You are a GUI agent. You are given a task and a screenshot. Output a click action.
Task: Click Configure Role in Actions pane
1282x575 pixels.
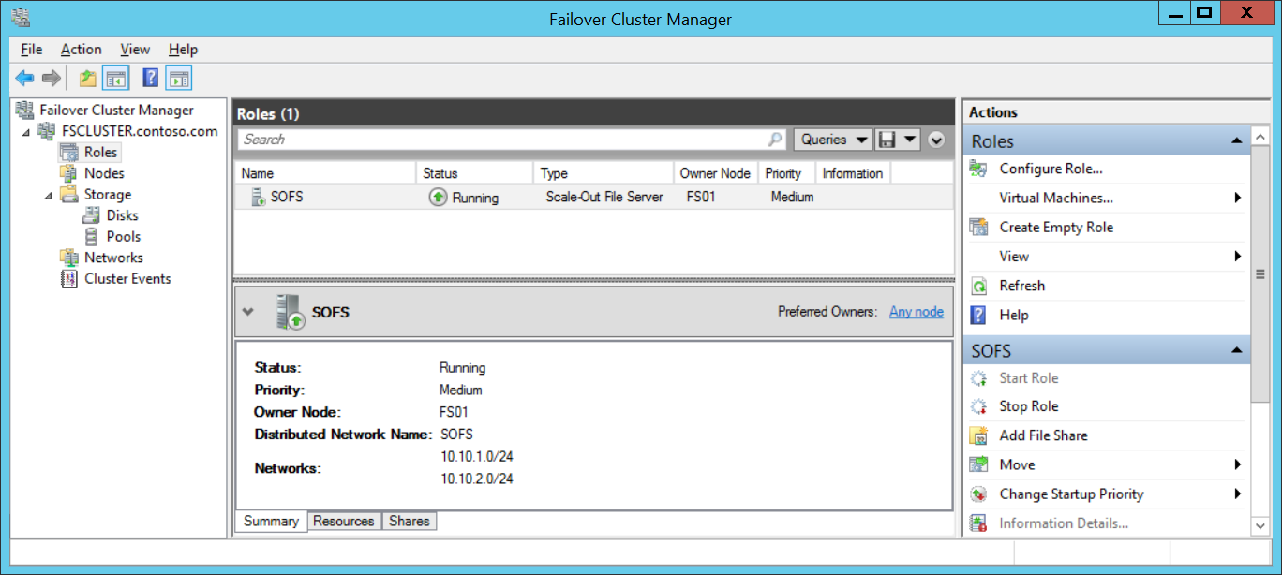[x=1051, y=169]
